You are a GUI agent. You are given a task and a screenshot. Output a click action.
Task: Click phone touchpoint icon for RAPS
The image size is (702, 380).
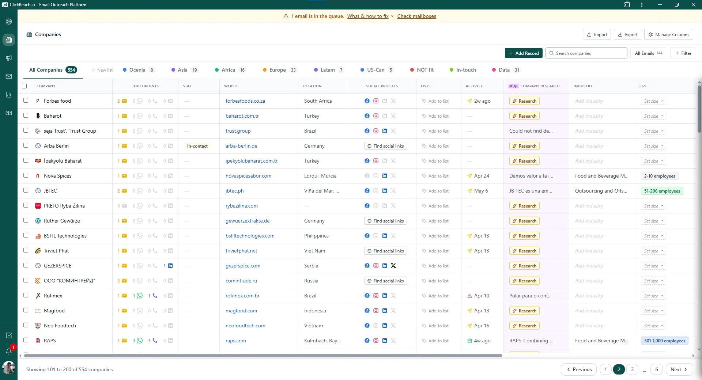(x=155, y=341)
